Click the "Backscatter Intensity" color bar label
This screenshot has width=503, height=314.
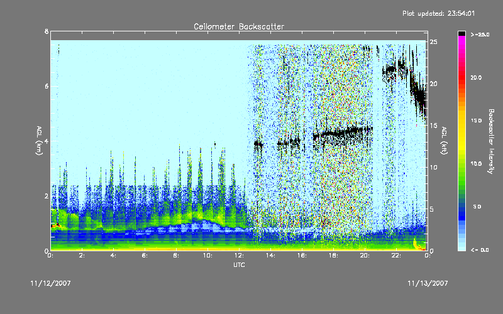(491, 141)
